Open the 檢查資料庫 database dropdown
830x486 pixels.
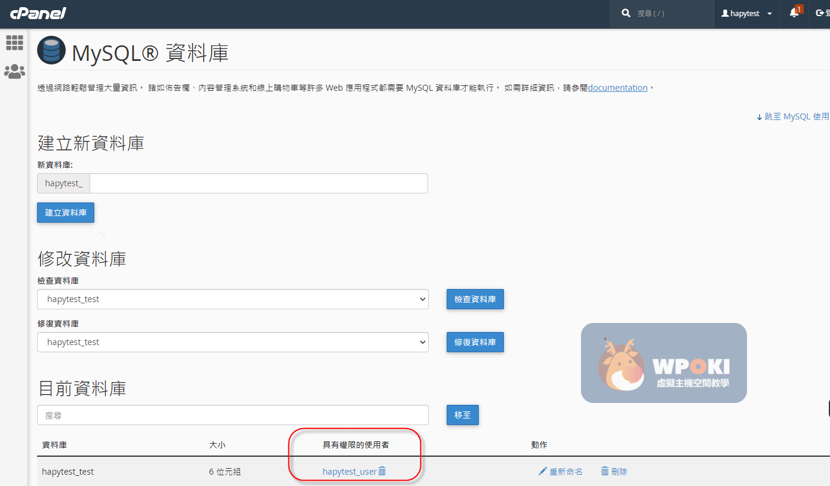[232, 299]
